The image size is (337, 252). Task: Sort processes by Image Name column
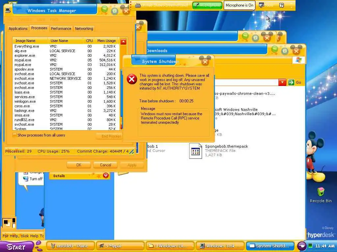point(30,40)
